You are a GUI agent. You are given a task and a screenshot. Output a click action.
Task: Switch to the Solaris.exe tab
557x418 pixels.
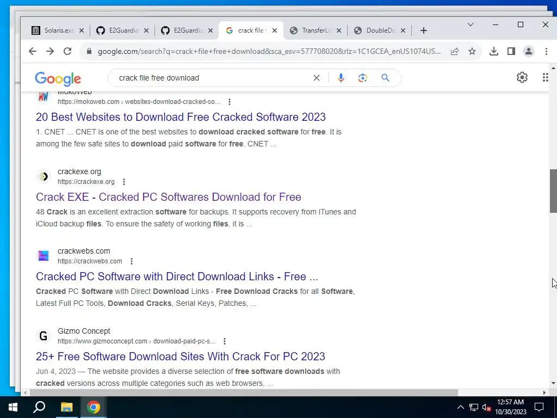(x=58, y=30)
